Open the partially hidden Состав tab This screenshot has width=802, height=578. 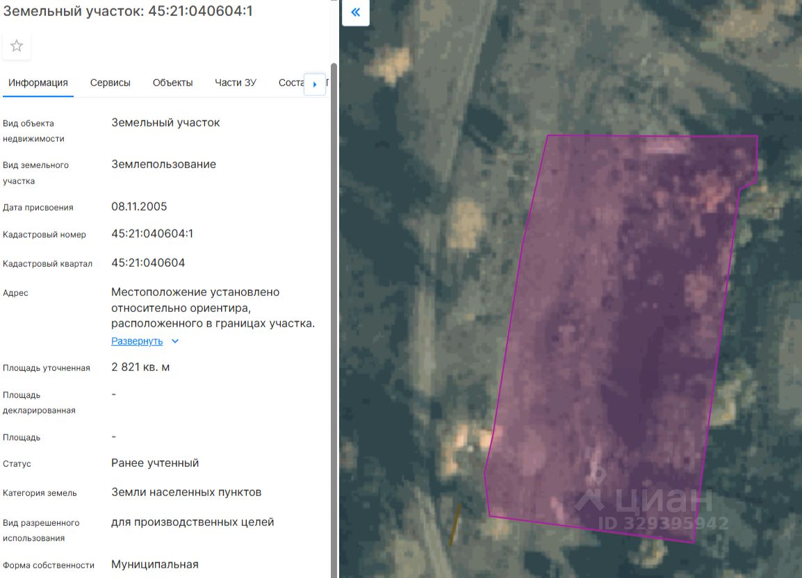[291, 83]
